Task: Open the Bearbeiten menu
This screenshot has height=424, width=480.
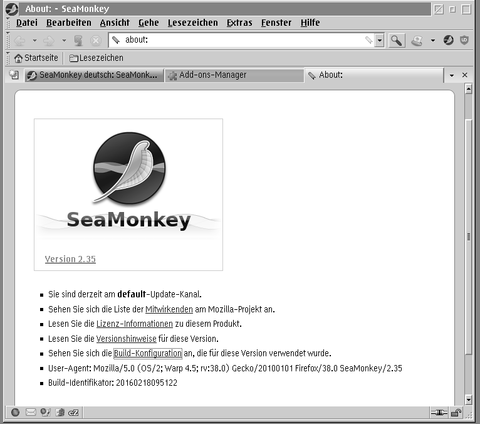Action: pos(69,23)
